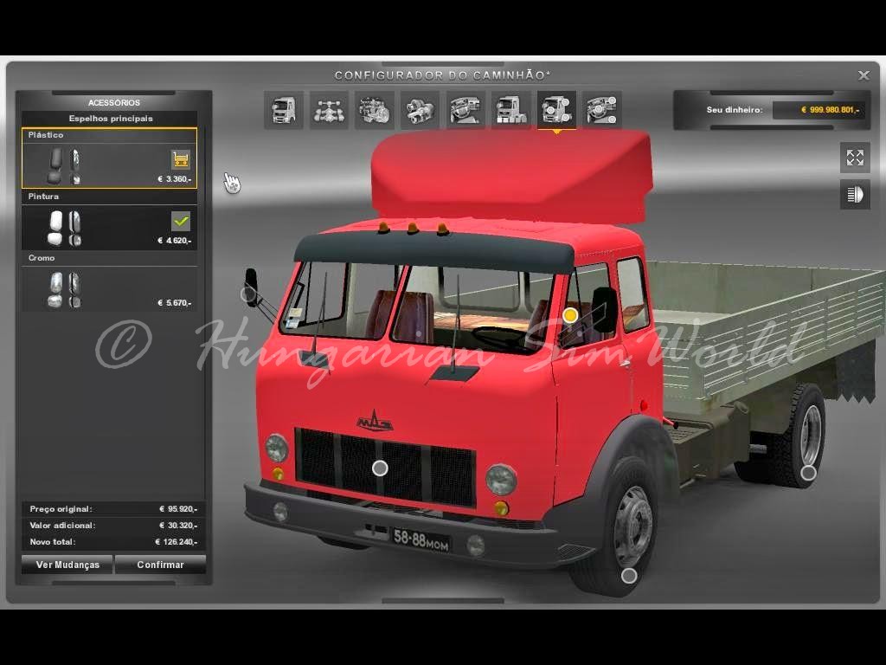Image resolution: width=886 pixels, height=665 pixels.
Task: Open the interior dashboard icon
Action: coord(465,110)
